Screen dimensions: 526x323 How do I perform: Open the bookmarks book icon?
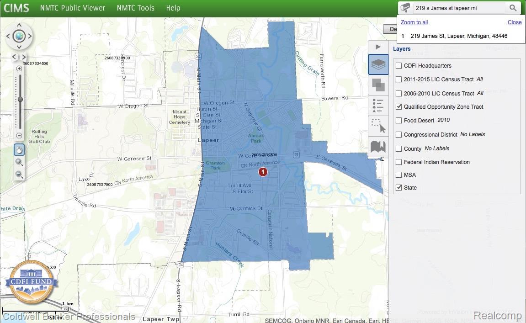(x=378, y=147)
